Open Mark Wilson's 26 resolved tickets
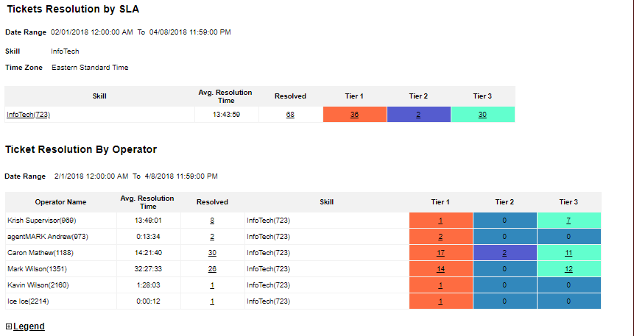634x336 pixels. coord(212,269)
